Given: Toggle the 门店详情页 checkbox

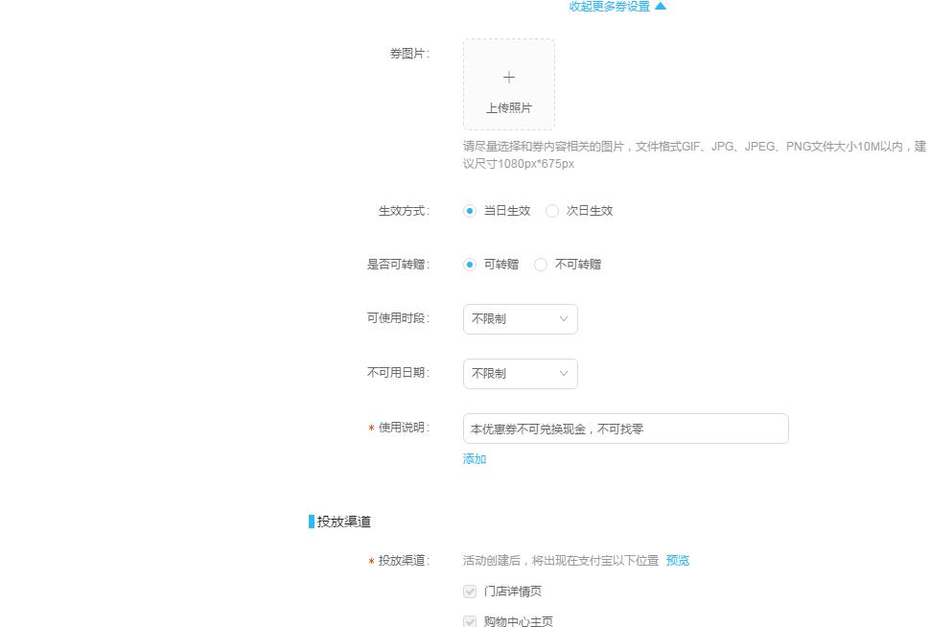Looking at the screenshot, I should (x=470, y=592).
